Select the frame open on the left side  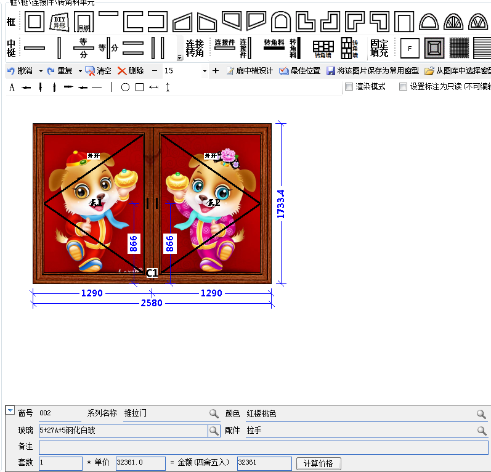click(158, 22)
